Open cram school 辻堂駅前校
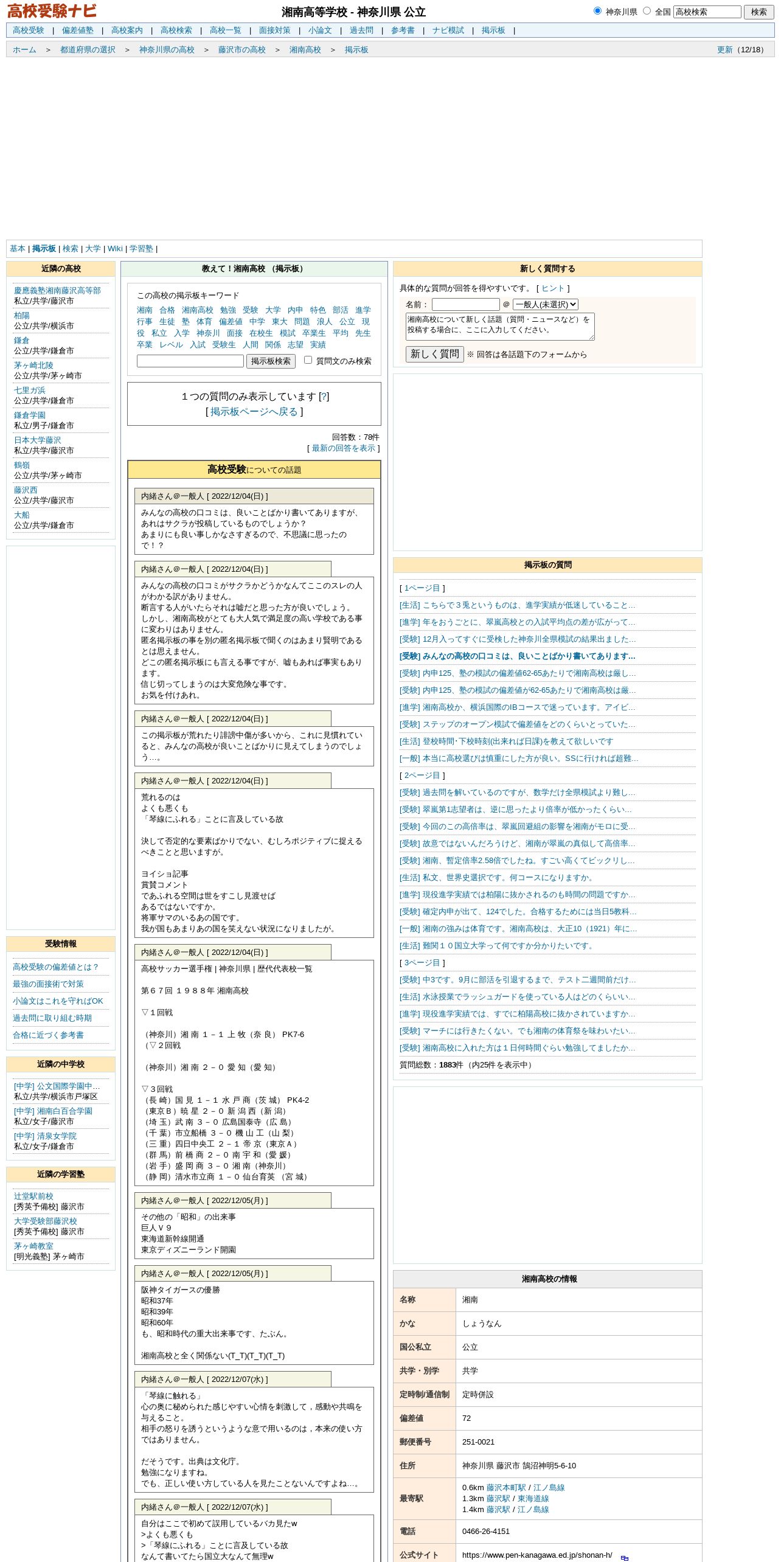This screenshot has height=1562, width=781. pyautogui.click(x=33, y=1196)
